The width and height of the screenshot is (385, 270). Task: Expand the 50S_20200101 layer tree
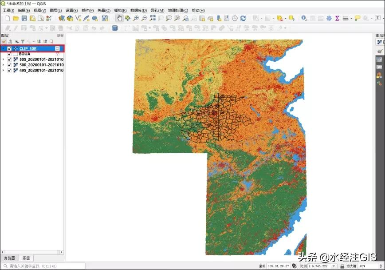pos(4,59)
